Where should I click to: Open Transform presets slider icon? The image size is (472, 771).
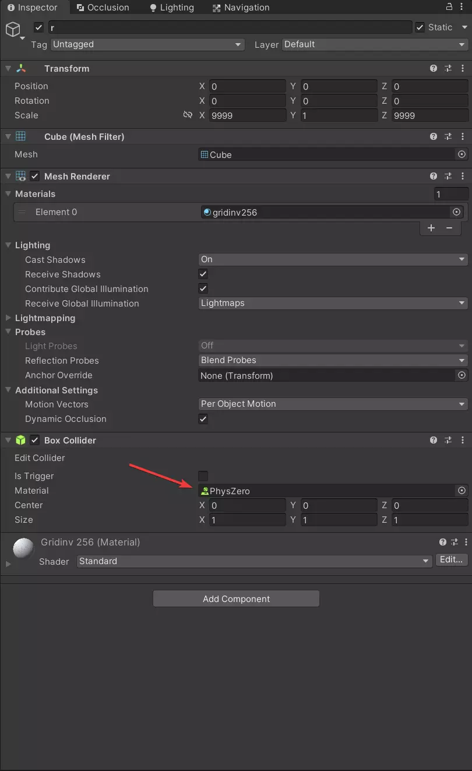448,69
